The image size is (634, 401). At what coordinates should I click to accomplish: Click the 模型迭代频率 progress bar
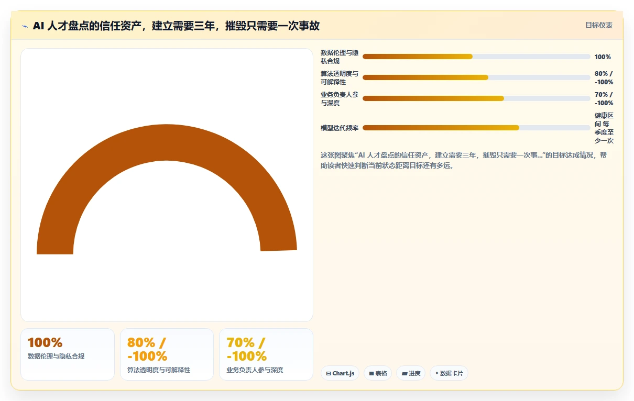coord(476,128)
